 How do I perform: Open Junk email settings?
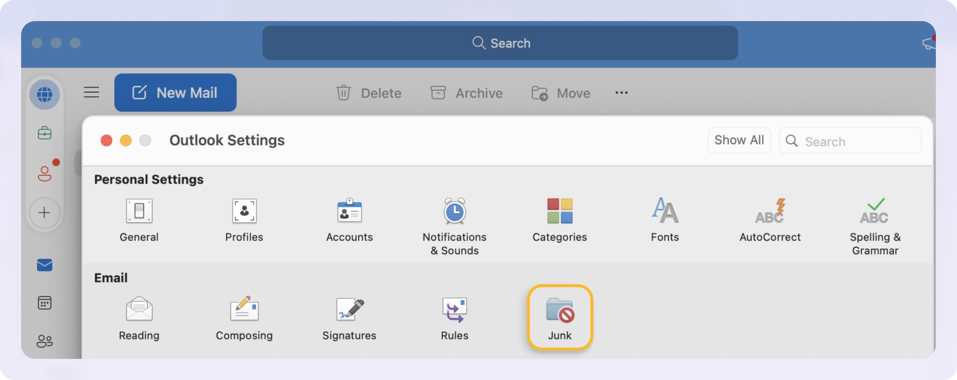point(560,316)
